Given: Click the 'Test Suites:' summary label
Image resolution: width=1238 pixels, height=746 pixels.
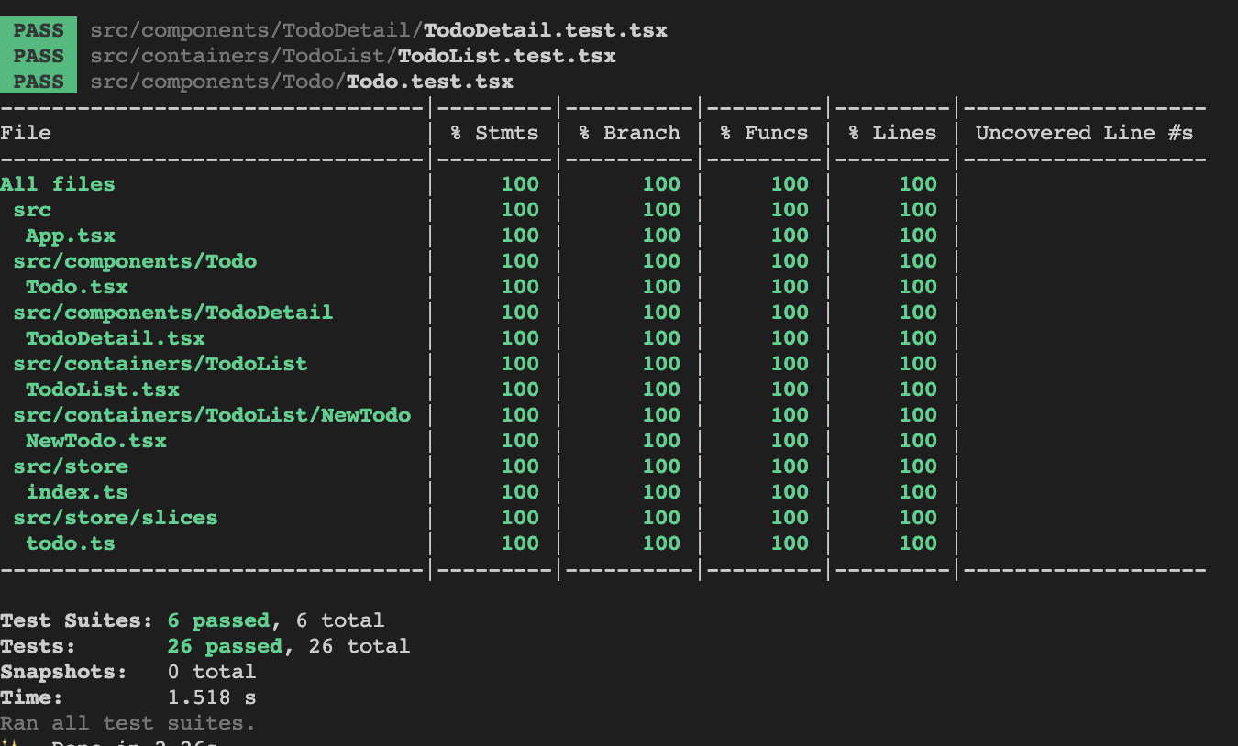Looking at the screenshot, I should click(77, 620).
